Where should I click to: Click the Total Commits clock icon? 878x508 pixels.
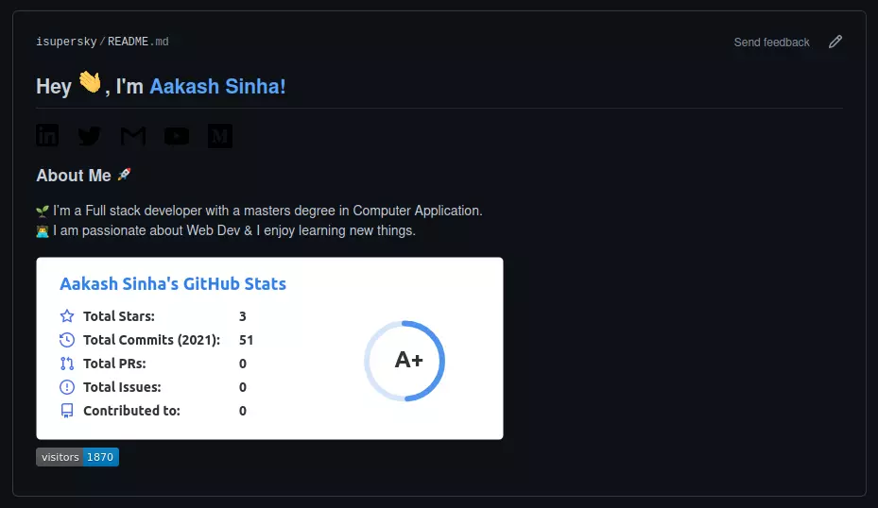(x=67, y=340)
